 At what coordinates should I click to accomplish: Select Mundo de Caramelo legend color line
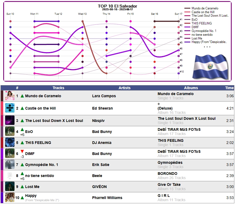coord(187,8)
